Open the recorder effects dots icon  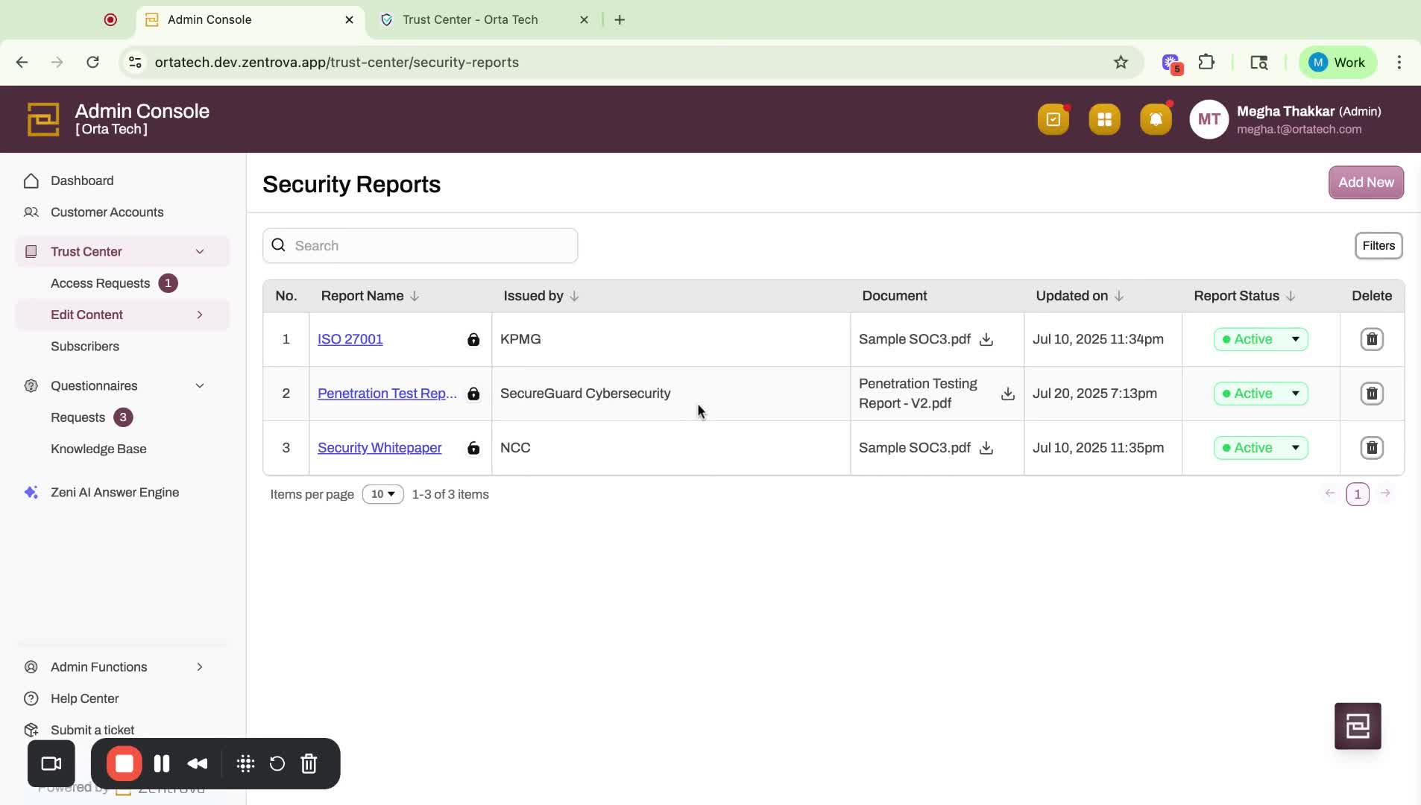point(245,764)
